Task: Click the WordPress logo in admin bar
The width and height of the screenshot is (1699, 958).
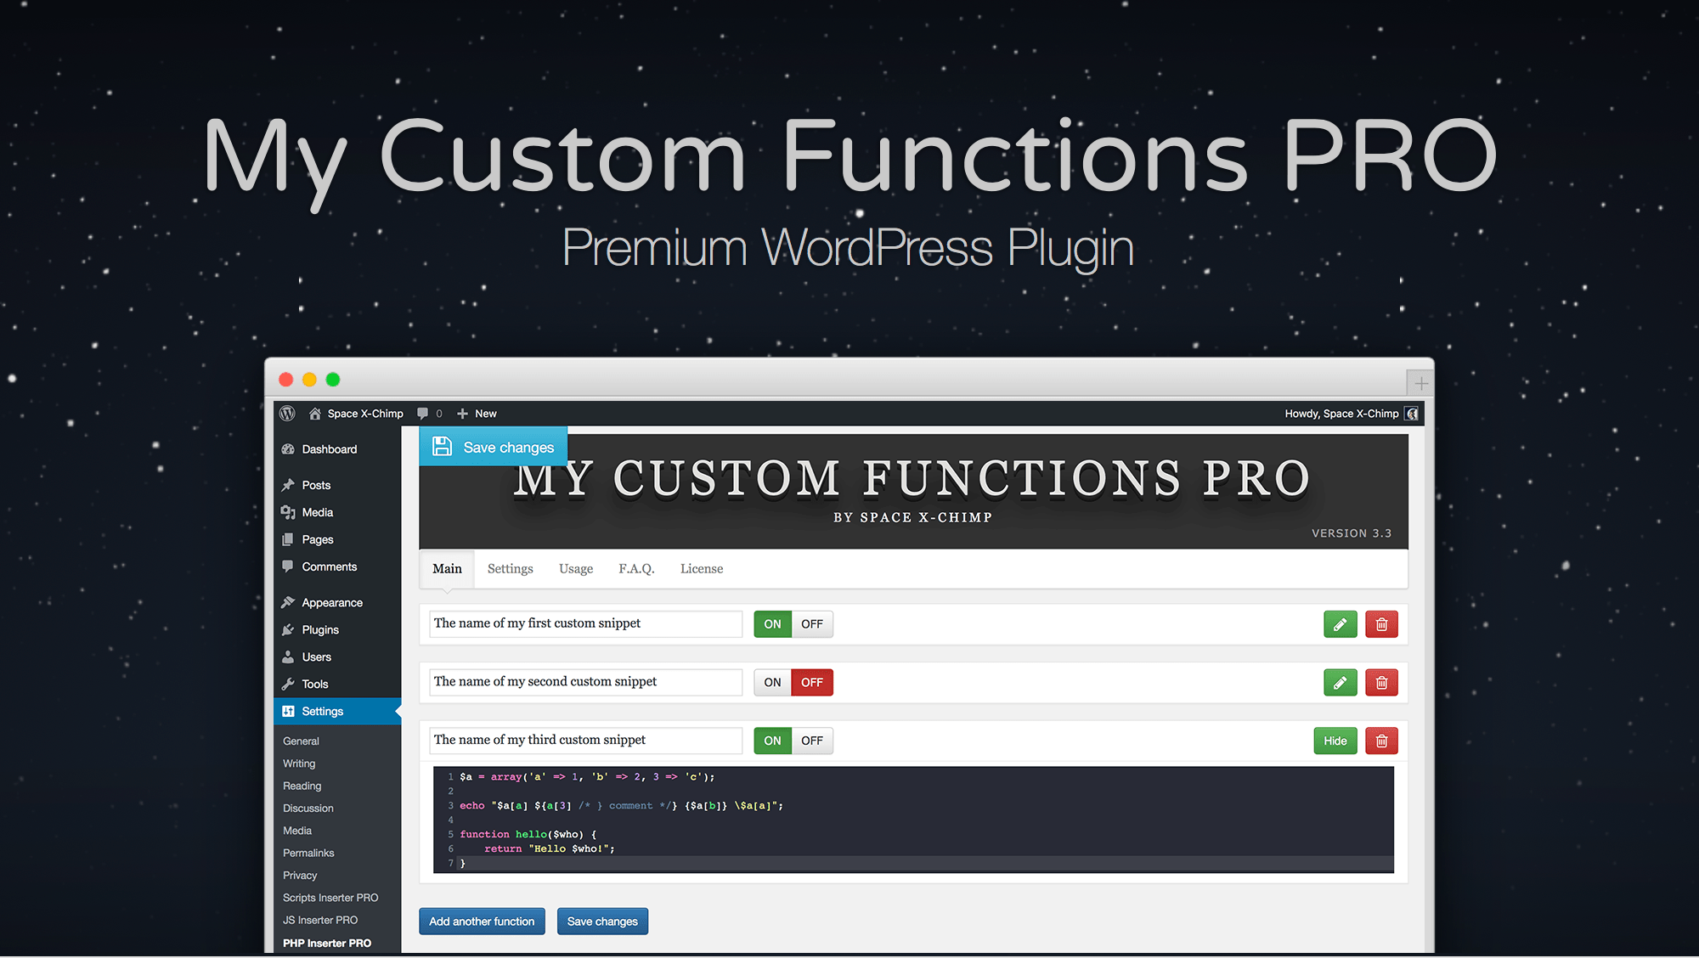Action: pyautogui.click(x=287, y=414)
